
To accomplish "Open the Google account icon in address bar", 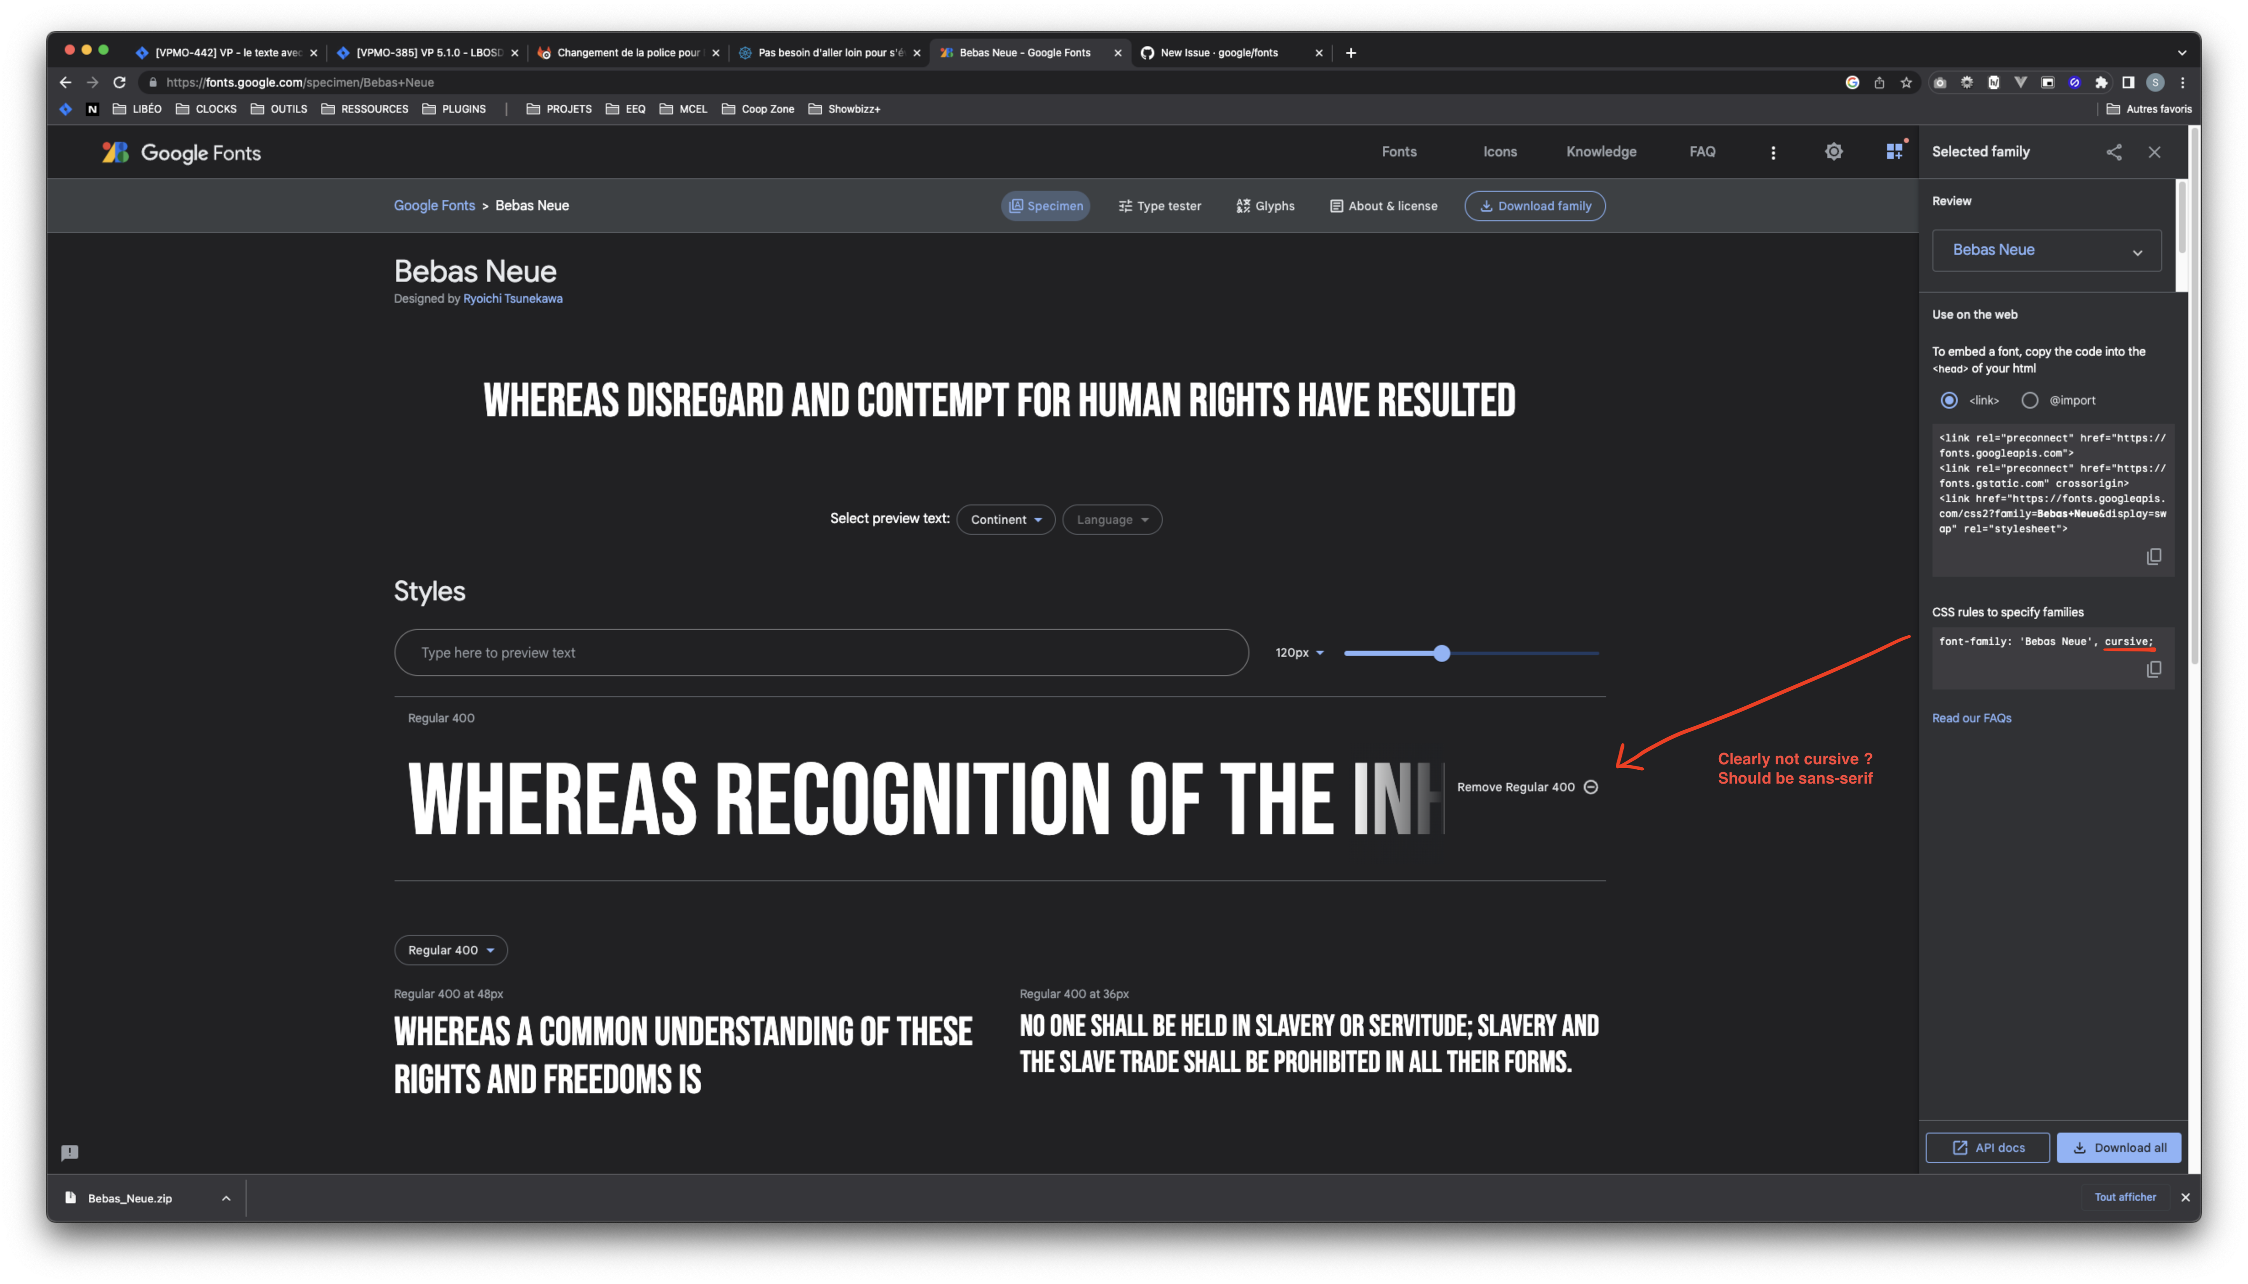I will pos(1852,83).
